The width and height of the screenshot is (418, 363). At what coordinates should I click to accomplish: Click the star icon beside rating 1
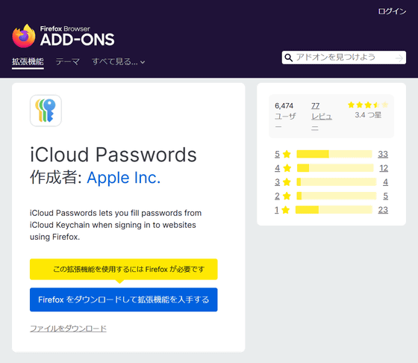click(x=285, y=210)
